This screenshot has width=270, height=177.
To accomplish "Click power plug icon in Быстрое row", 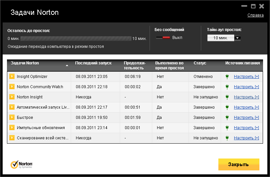I will tap(227, 118).
